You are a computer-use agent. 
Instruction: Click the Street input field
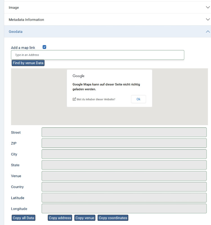pyautogui.click(x=124, y=132)
